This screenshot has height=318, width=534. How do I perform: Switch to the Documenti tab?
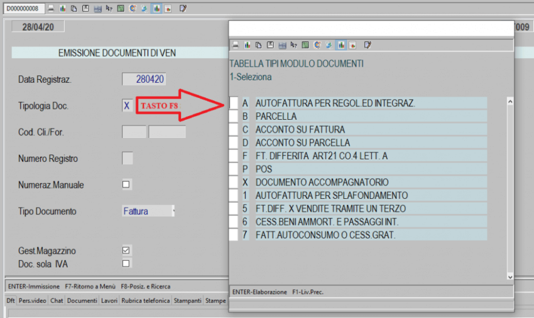[x=82, y=300]
